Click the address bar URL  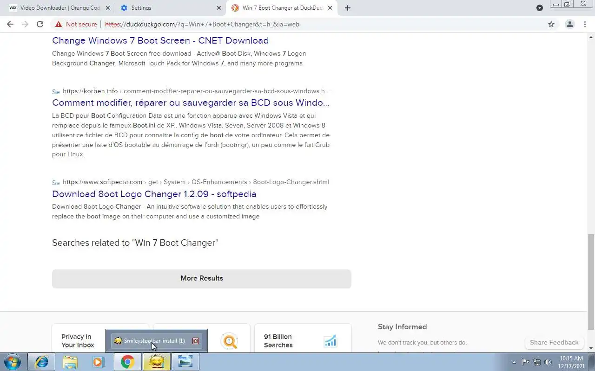[202, 24]
